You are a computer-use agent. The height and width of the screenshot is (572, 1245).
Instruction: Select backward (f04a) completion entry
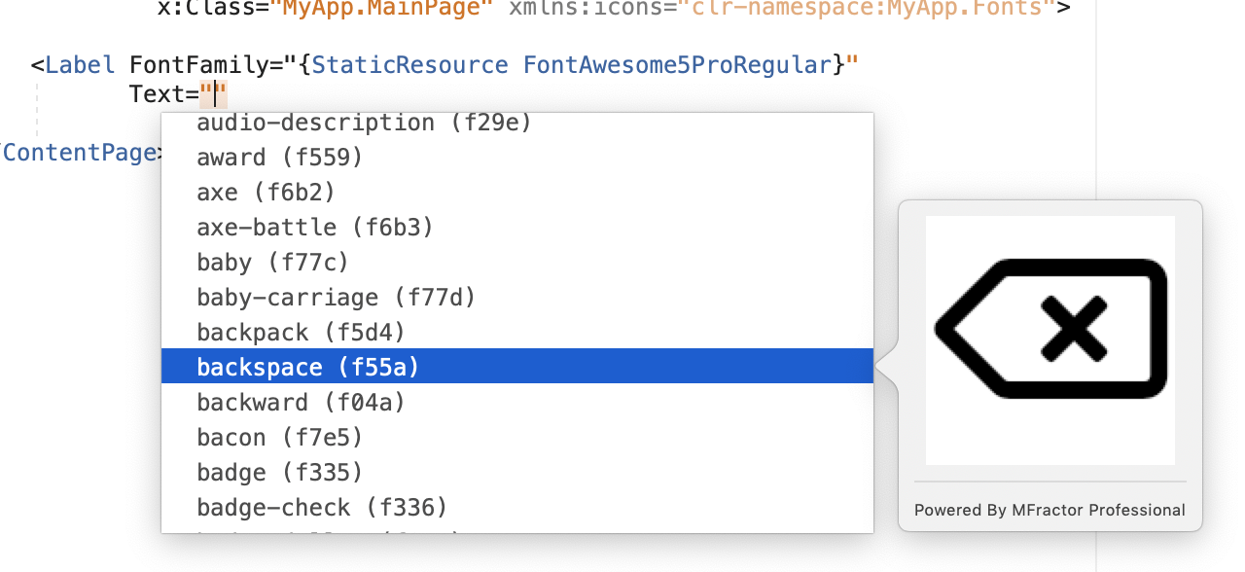(x=516, y=403)
